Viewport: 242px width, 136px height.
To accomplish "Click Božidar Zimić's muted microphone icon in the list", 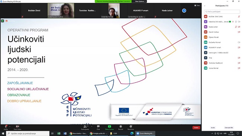I will coord(239,16).
